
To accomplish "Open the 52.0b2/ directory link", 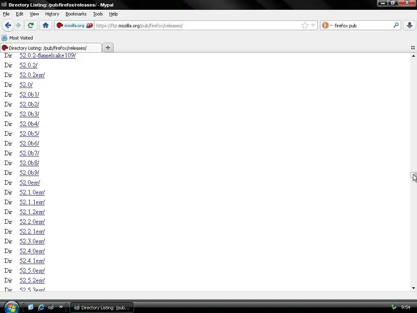I will 29,104.
